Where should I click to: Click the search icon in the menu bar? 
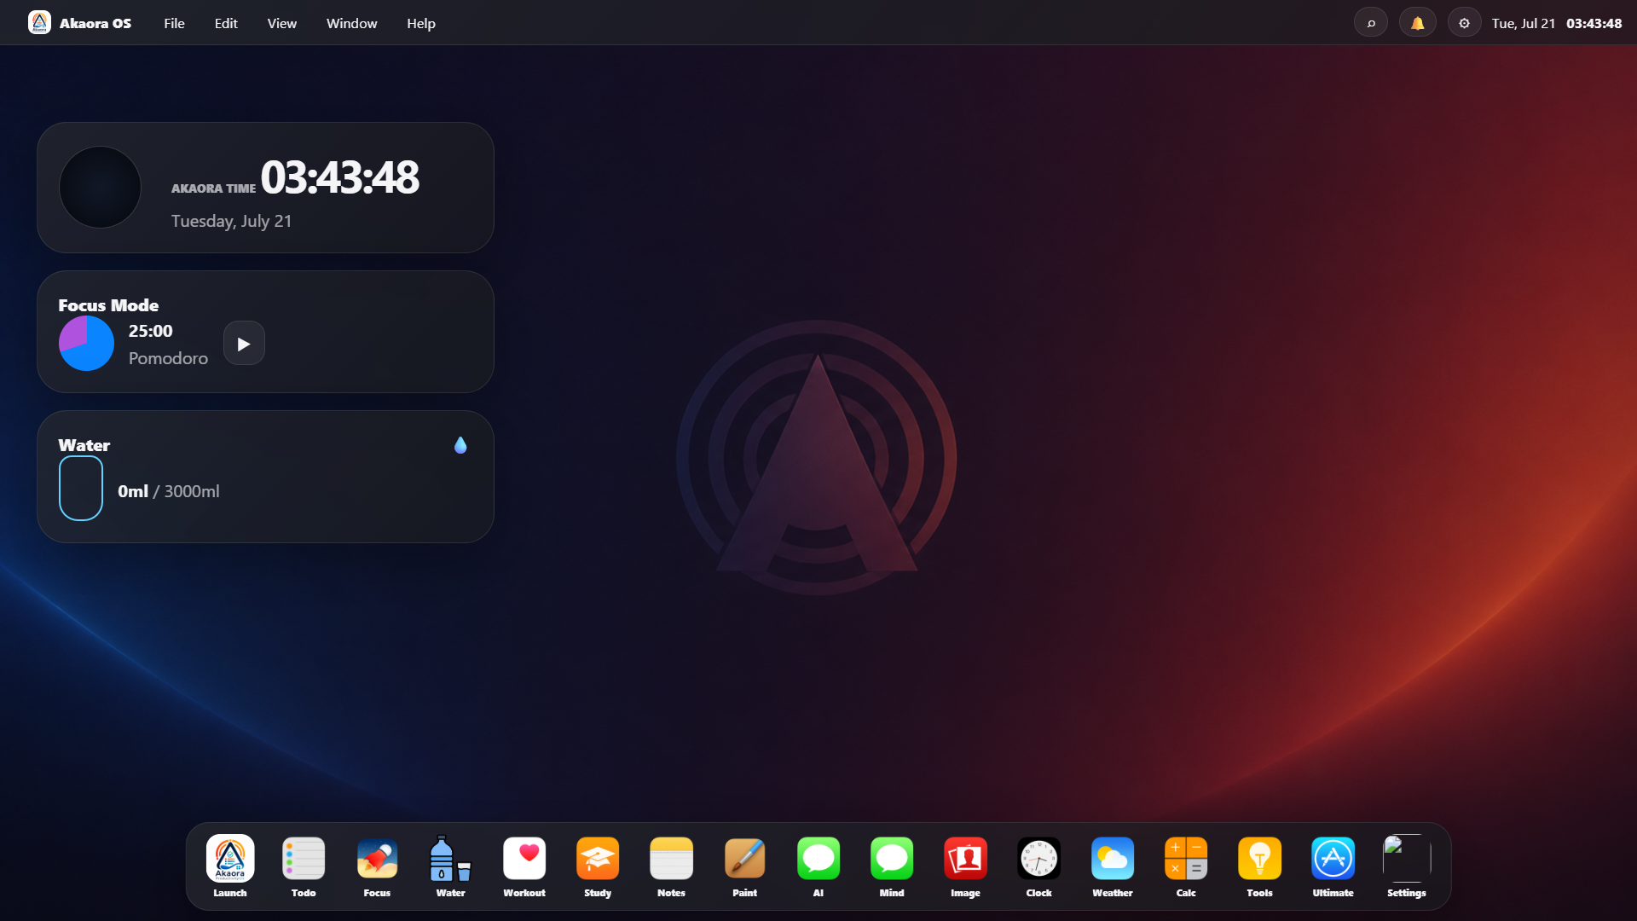coord(1371,23)
